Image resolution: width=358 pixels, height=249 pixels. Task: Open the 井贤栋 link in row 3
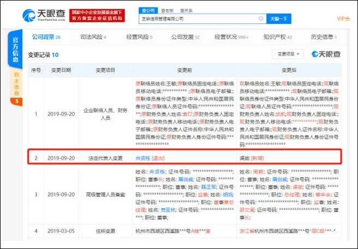tap(157, 172)
